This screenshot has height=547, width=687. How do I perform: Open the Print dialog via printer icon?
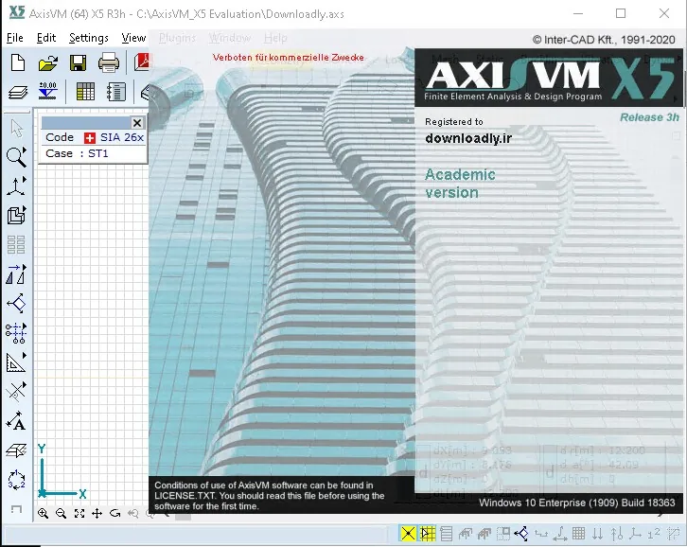point(108,62)
